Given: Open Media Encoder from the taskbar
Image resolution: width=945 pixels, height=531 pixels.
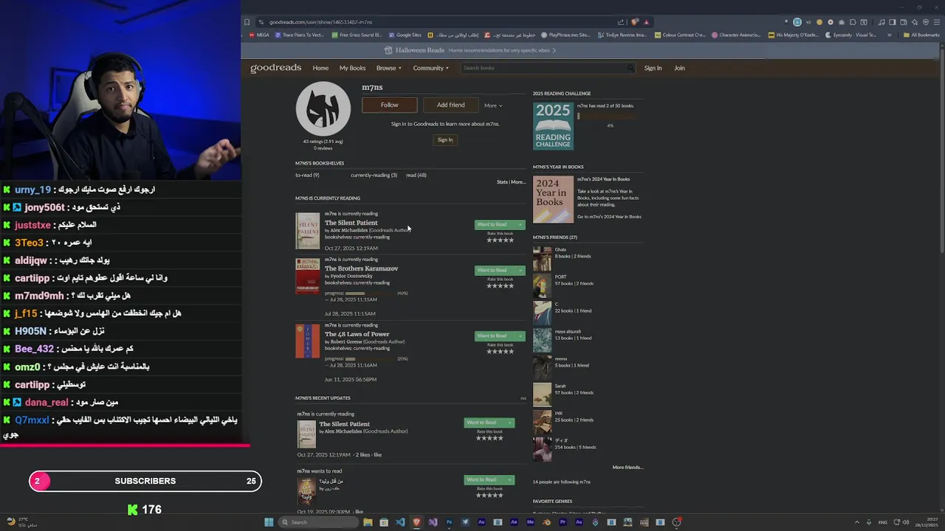Looking at the screenshot, I should 530,522.
